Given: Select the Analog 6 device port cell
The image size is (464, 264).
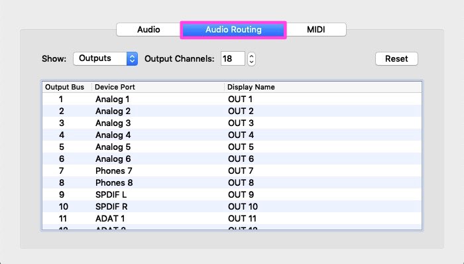Looking at the screenshot, I should pos(113,159).
